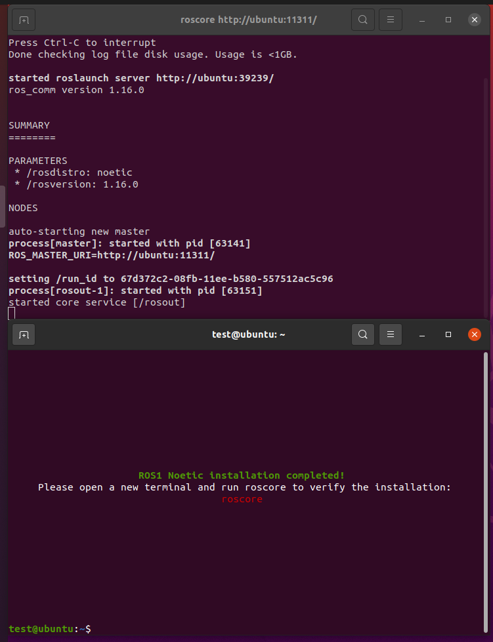Click 'Done checking log file disk usage' line
The width and height of the screenshot is (493, 642).
pos(153,54)
